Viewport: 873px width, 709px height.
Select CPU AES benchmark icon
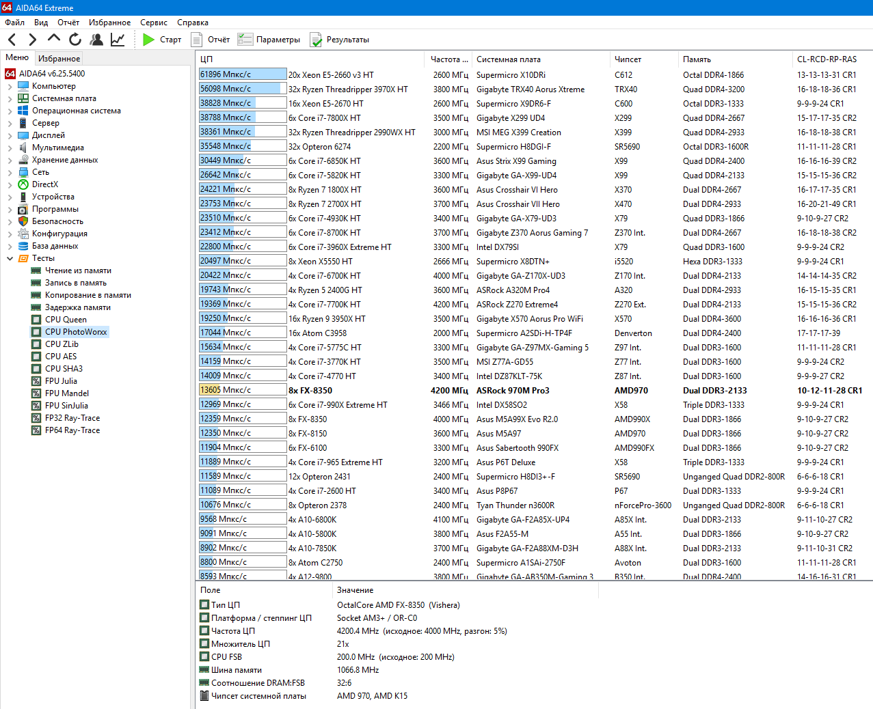pyautogui.click(x=36, y=357)
